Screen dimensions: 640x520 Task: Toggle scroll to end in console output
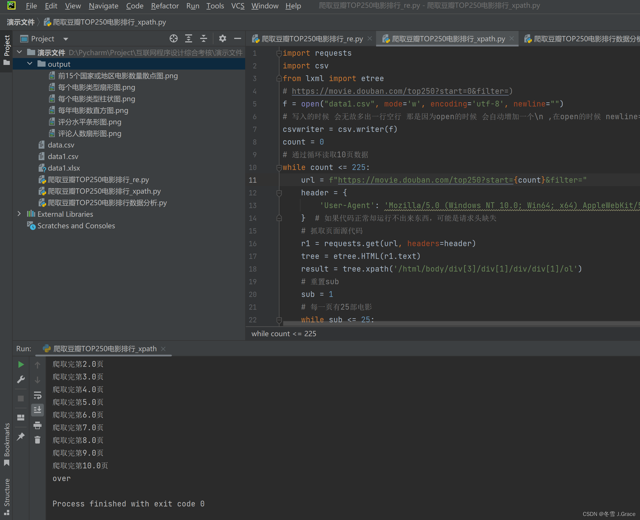tap(37, 410)
